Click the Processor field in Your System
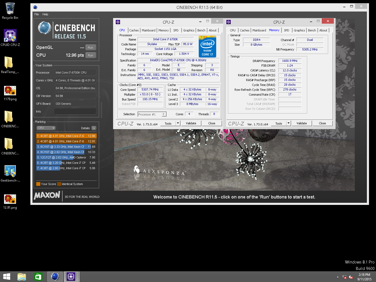The width and height of the screenshot is (376, 282). point(75,73)
